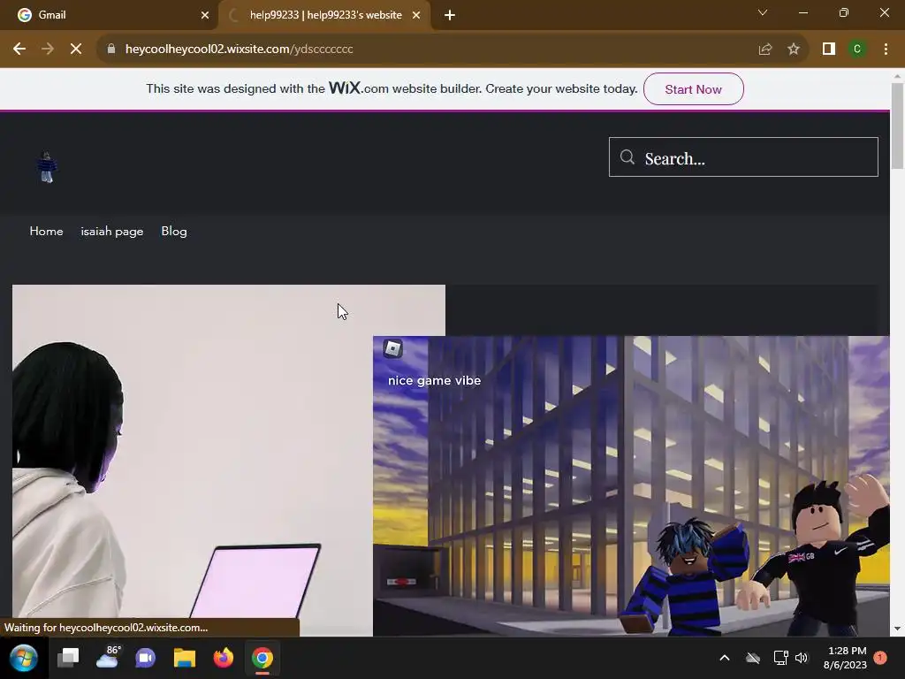Stop loading the page
905x679 pixels.
tap(76, 50)
